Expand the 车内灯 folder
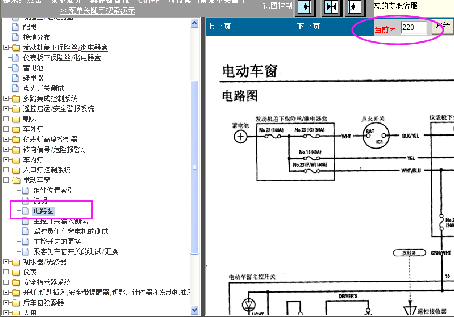The height and width of the screenshot is (317, 454). point(6,160)
